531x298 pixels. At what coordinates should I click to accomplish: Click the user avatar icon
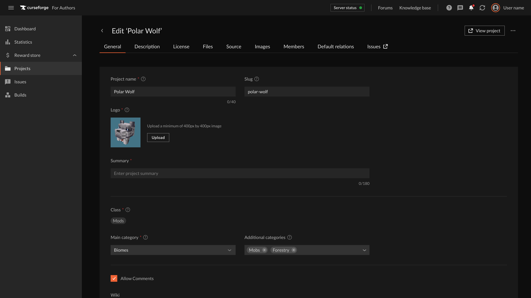[495, 8]
